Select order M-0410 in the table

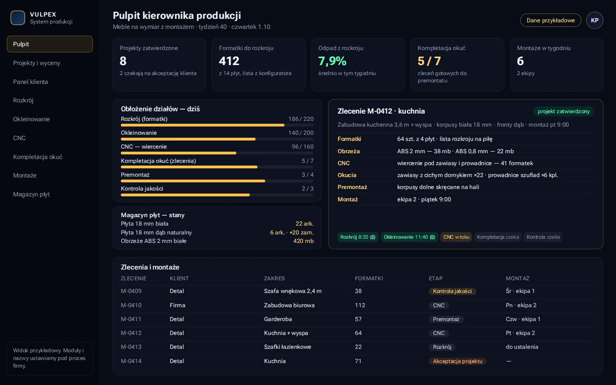point(358,305)
